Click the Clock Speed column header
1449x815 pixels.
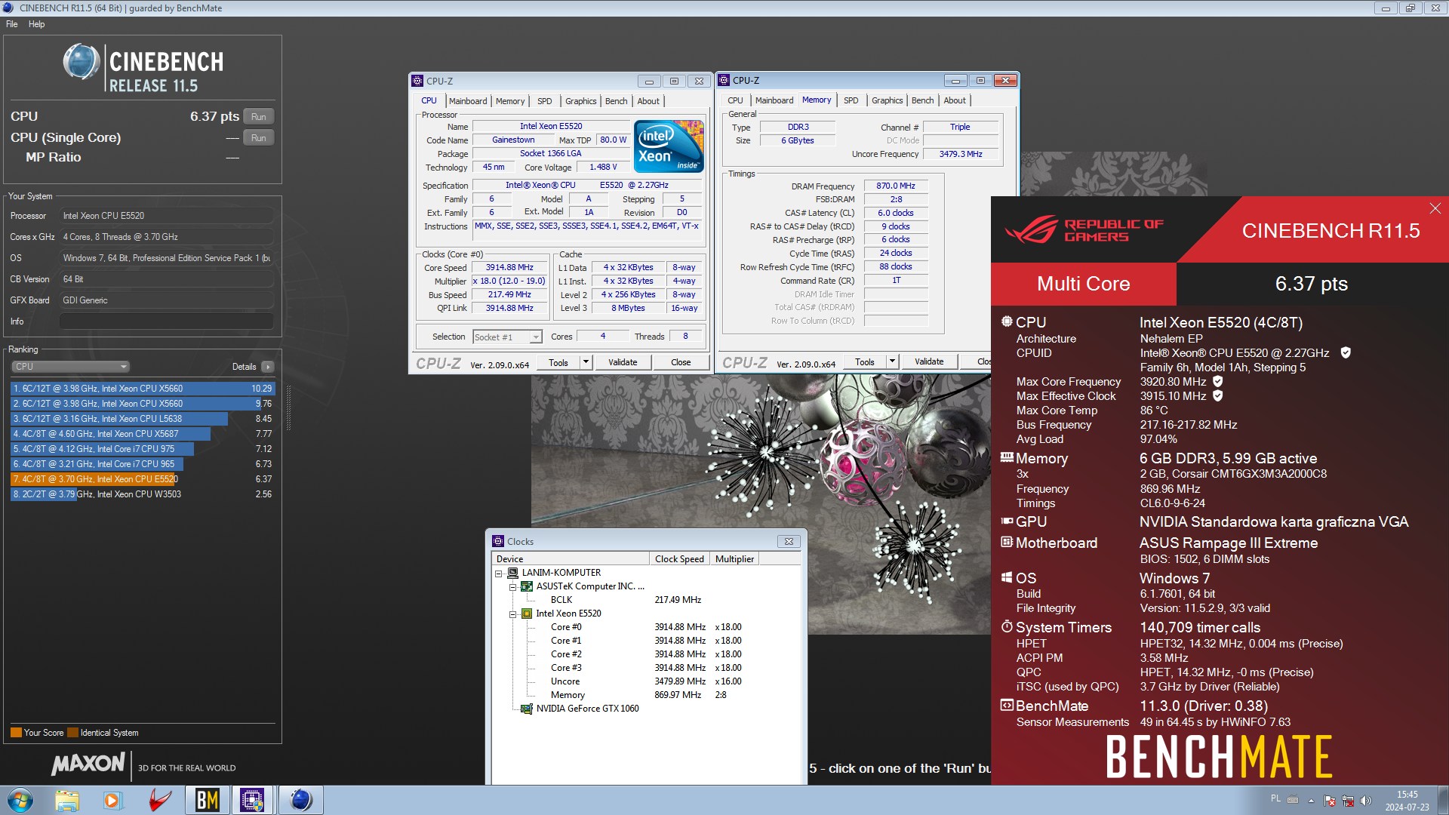(x=679, y=559)
